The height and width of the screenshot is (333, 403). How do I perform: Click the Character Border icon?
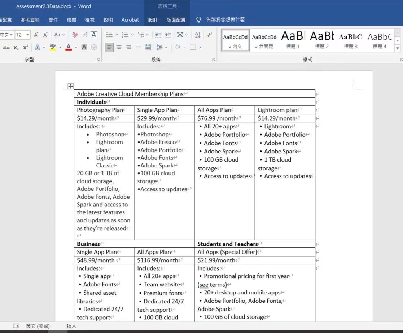click(94, 35)
